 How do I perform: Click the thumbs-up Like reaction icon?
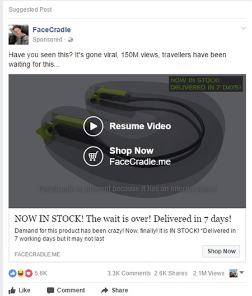pos(12,273)
